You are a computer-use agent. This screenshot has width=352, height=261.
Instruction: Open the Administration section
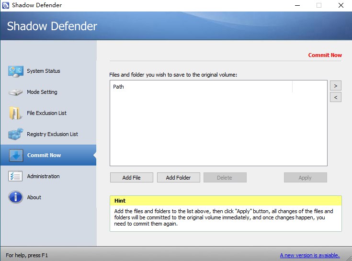pos(48,176)
